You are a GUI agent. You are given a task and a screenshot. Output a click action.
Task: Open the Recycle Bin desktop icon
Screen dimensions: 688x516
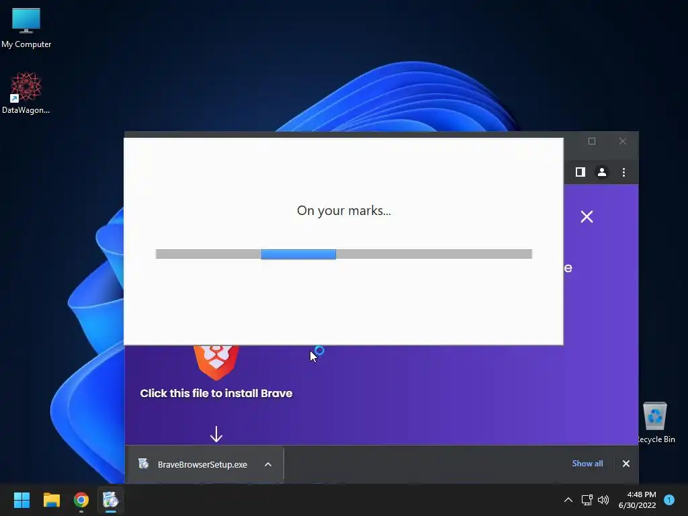click(x=655, y=423)
